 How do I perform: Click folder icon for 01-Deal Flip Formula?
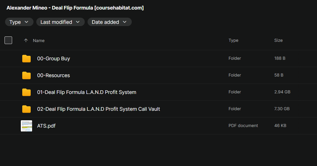(x=26, y=92)
